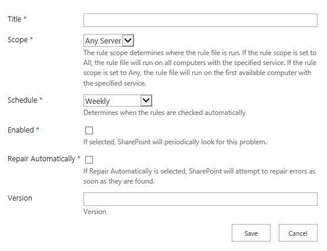Click the Schedule field label
Viewport: 327px width, 251px height.
tap(22, 100)
